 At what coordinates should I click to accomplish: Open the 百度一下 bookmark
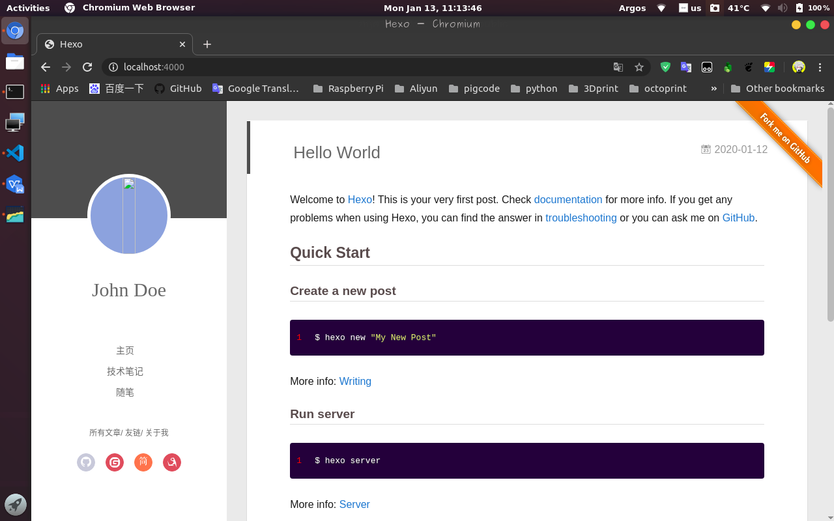tap(117, 89)
